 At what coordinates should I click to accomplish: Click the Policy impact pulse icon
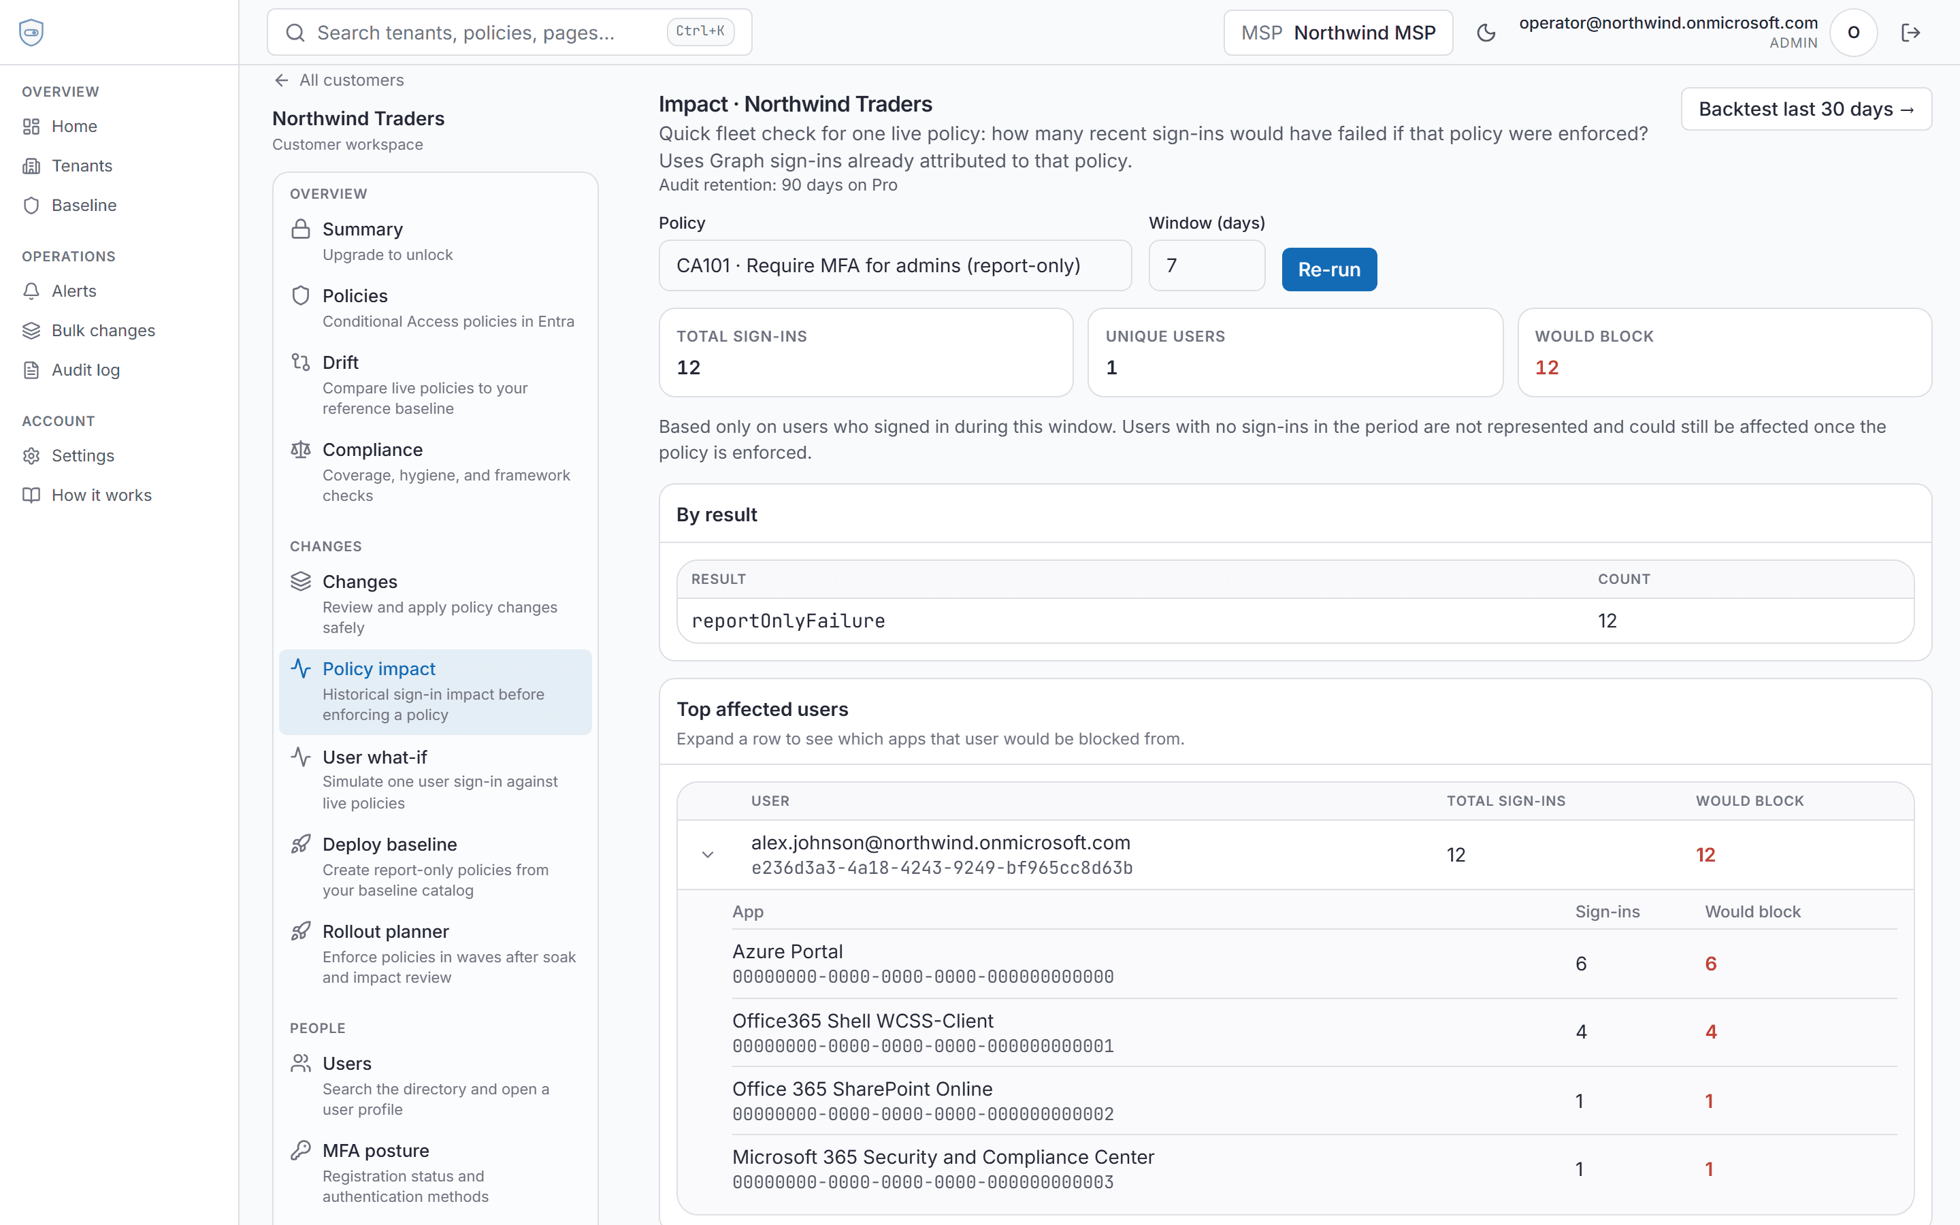[x=301, y=668]
